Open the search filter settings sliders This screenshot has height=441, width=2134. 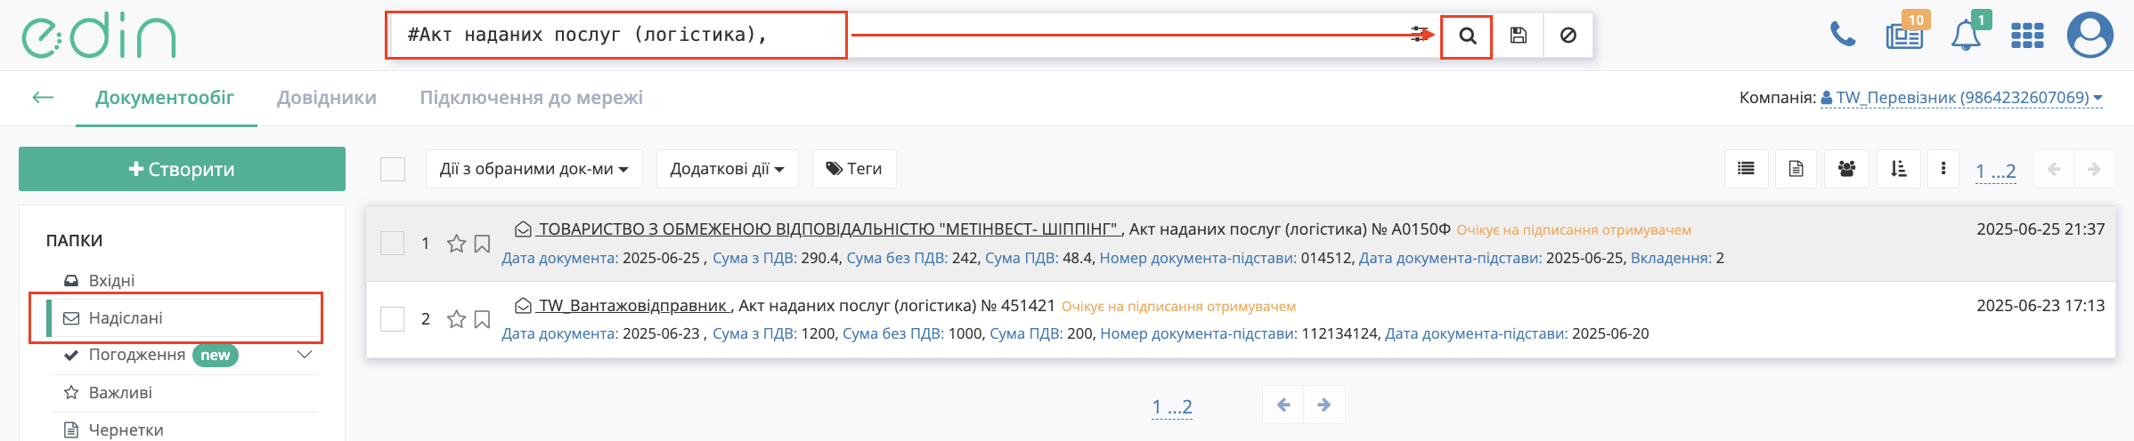pyautogui.click(x=1419, y=35)
